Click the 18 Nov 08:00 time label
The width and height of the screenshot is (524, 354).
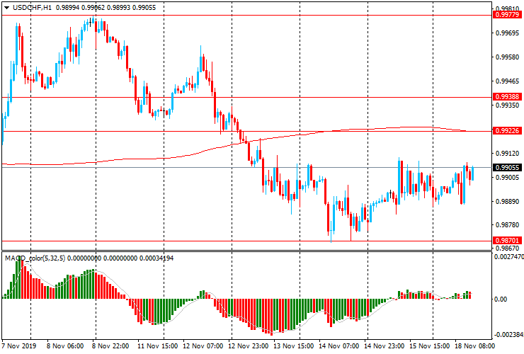click(475, 348)
